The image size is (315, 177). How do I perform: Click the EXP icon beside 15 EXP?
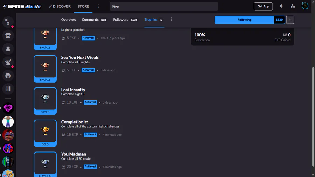click(x=63, y=135)
